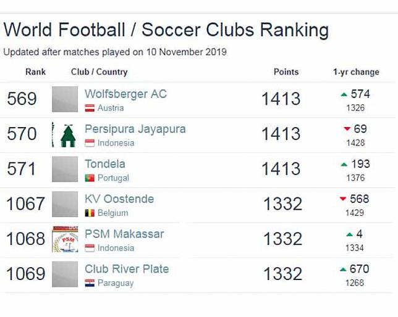Open the KV Oostende club page
This screenshot has height=317, width=398.
coord(119,199)
